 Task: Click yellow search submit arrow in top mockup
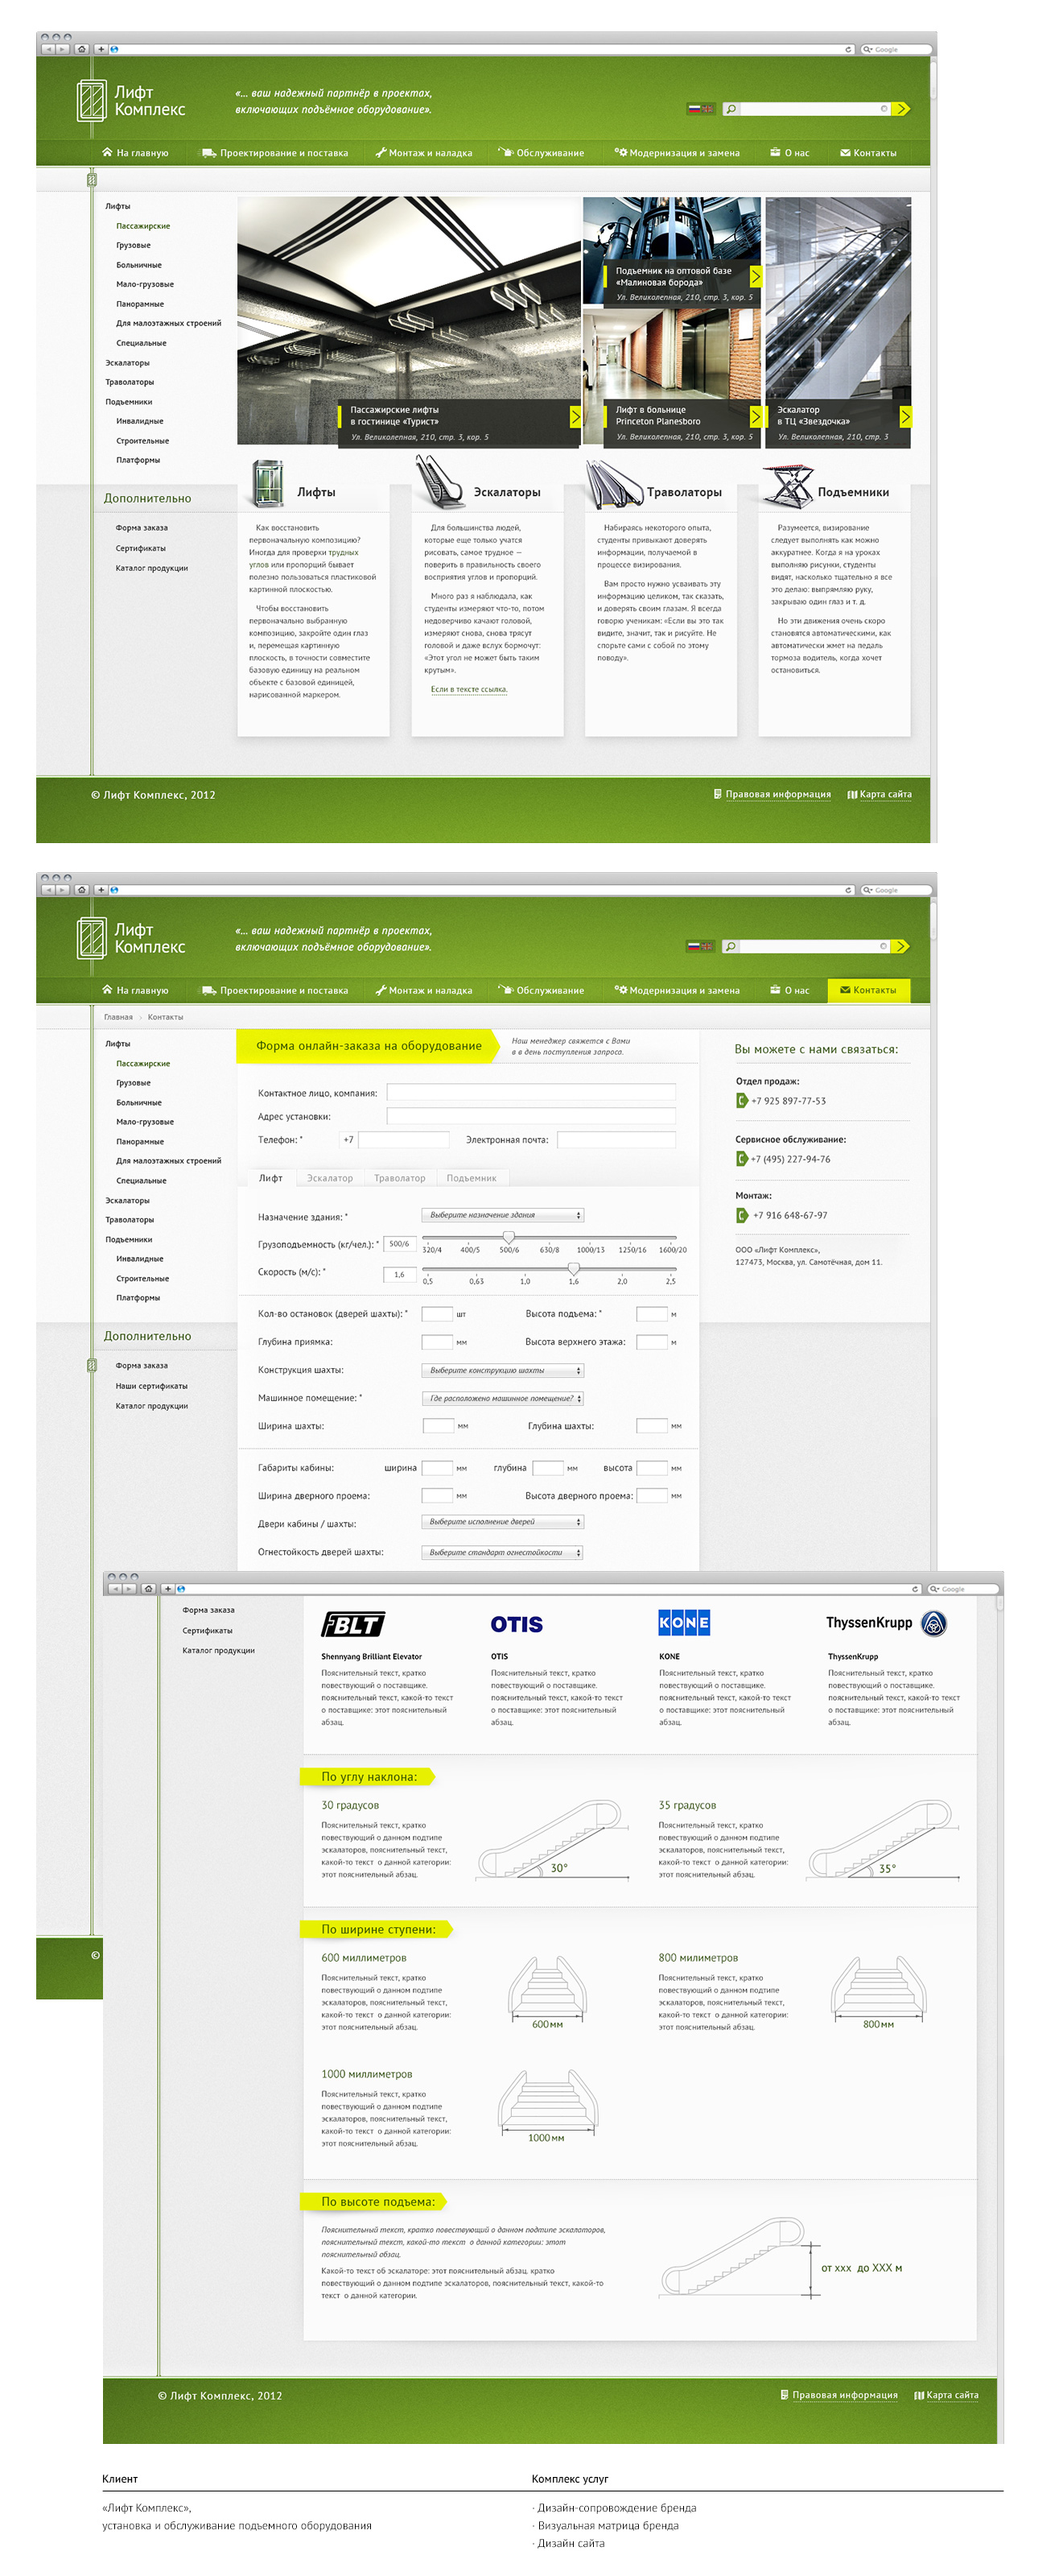click(x=901, y=109)
